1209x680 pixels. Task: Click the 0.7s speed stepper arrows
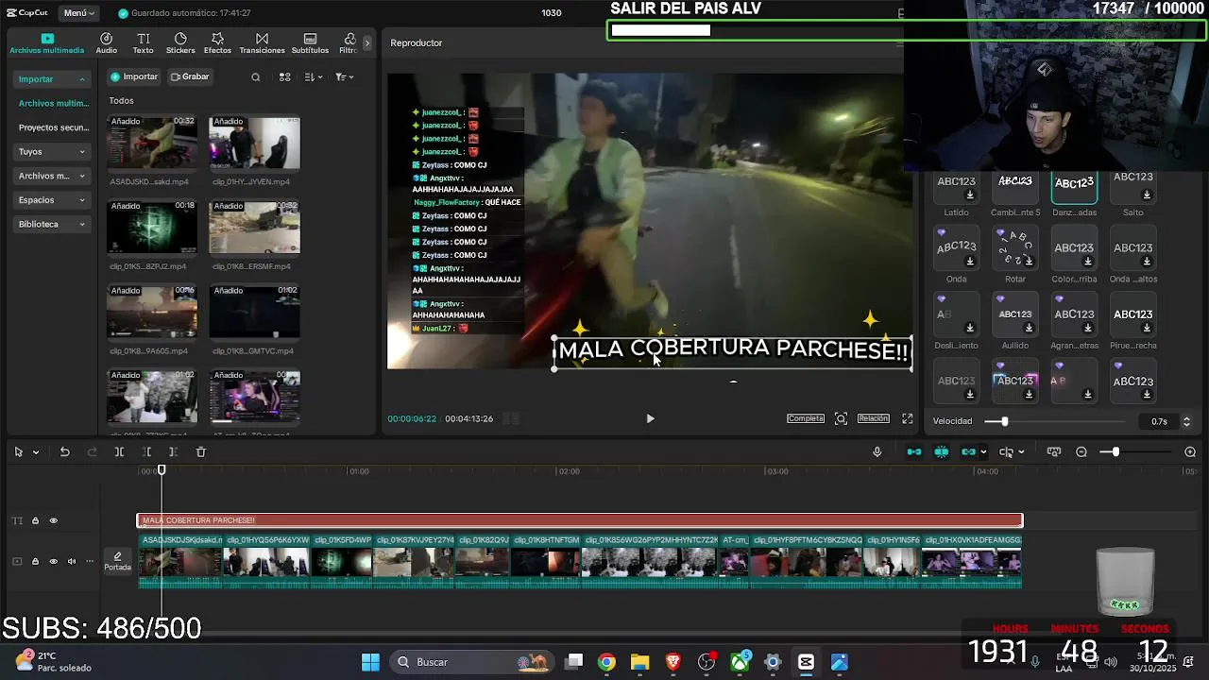tap(1186, 421)
